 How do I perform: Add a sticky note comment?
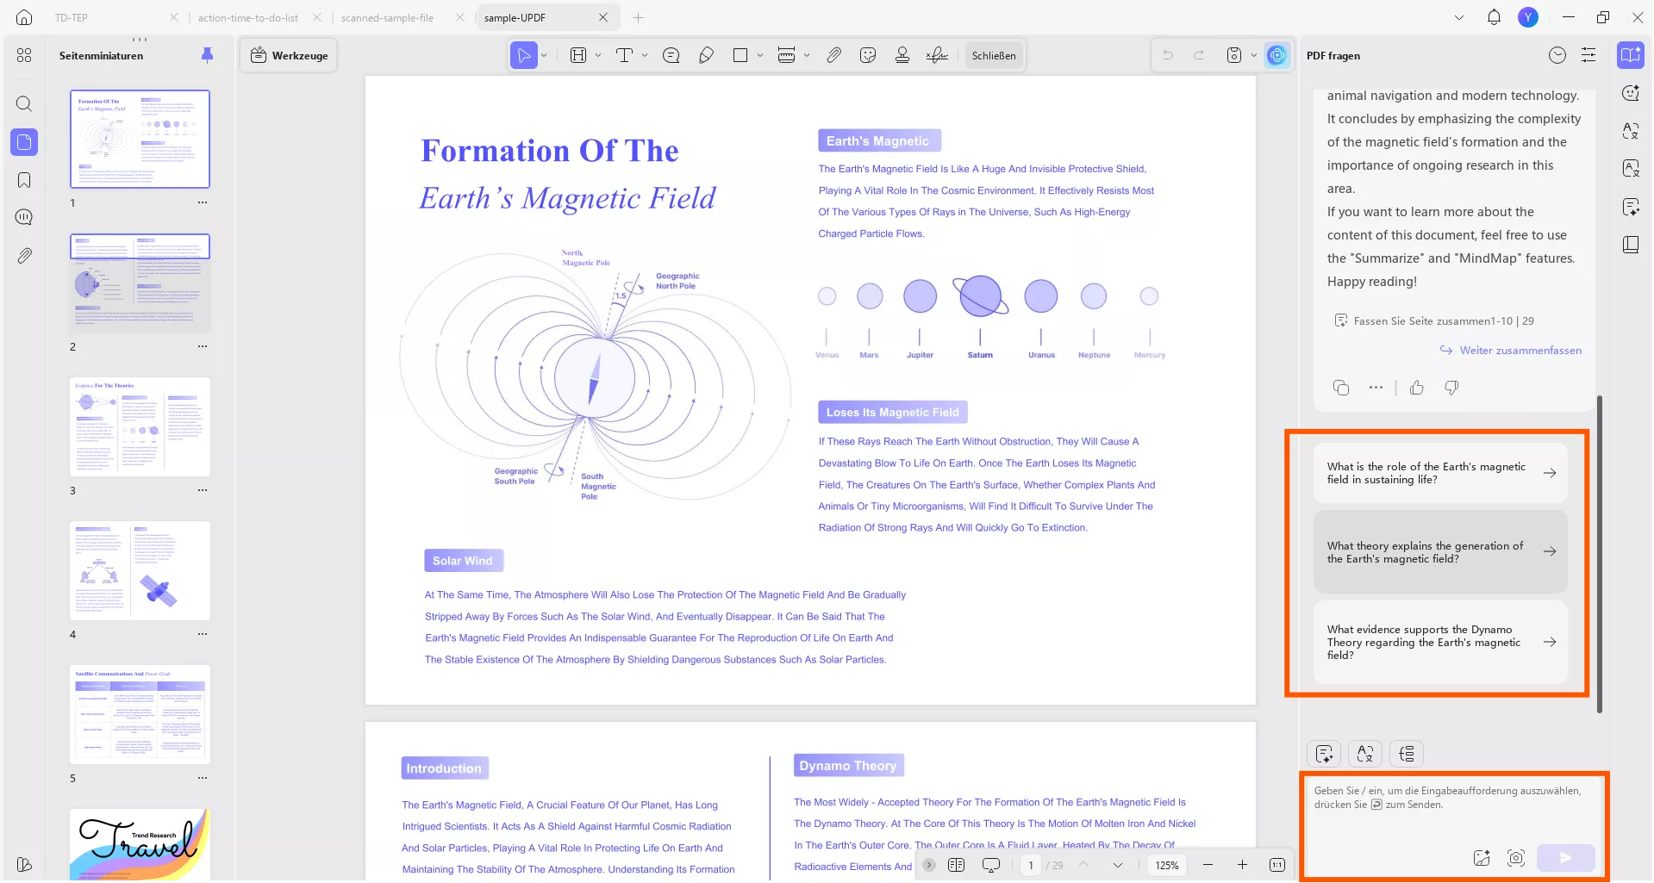[671, 55]
